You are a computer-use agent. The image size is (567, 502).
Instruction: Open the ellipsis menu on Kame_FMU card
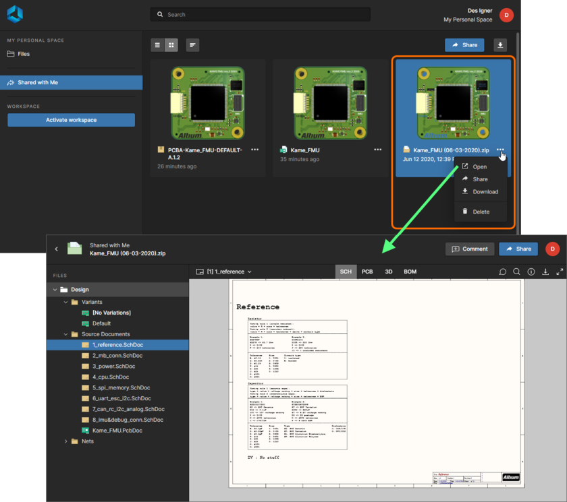pos(377,150)
